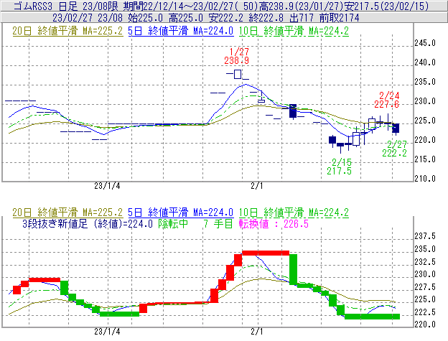
Task: Click the 222.5 axis label on the lower chart
Action: pyautogui.click(x=425, y=312)
